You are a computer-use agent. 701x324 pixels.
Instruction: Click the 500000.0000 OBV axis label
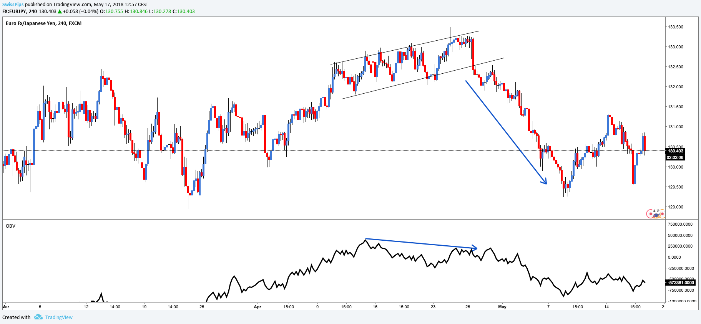680,235
